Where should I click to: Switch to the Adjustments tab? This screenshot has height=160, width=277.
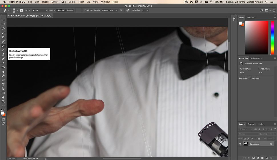256,58
